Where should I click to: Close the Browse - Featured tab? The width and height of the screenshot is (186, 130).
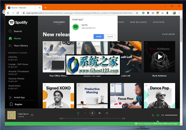[x=40, y=8]
